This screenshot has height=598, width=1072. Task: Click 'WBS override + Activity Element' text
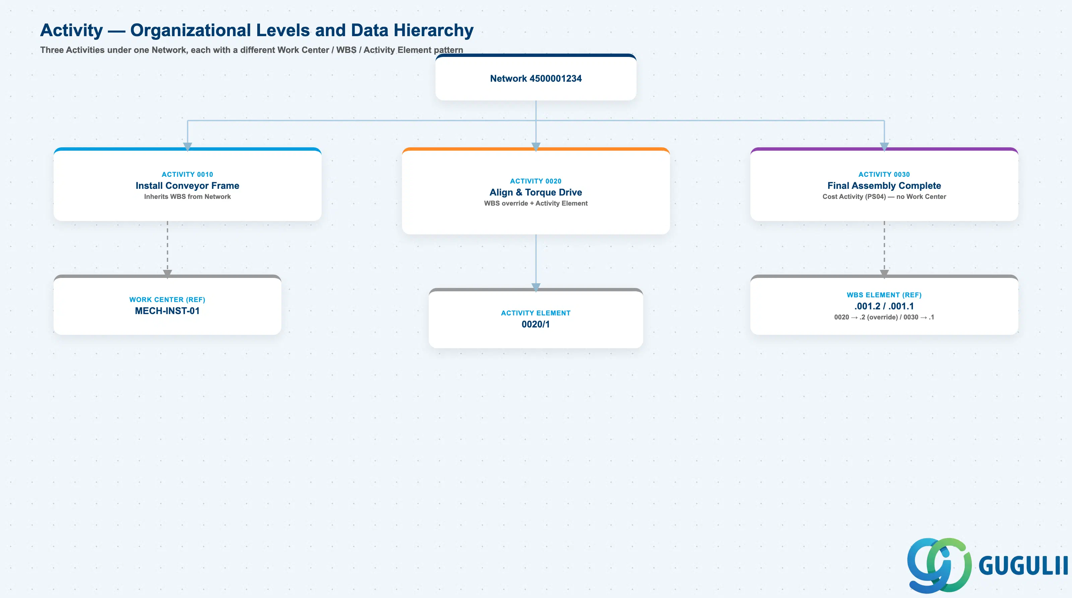[x=536, y=203]
